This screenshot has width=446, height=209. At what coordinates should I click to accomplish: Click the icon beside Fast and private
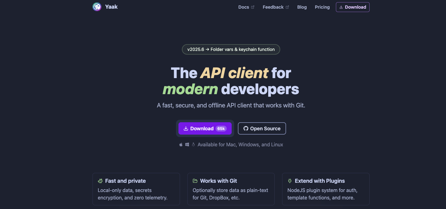click(100, 181)
